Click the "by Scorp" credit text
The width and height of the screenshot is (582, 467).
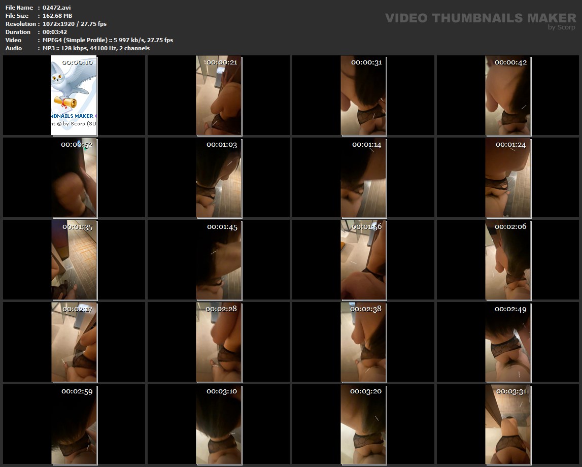pos(562,27)
